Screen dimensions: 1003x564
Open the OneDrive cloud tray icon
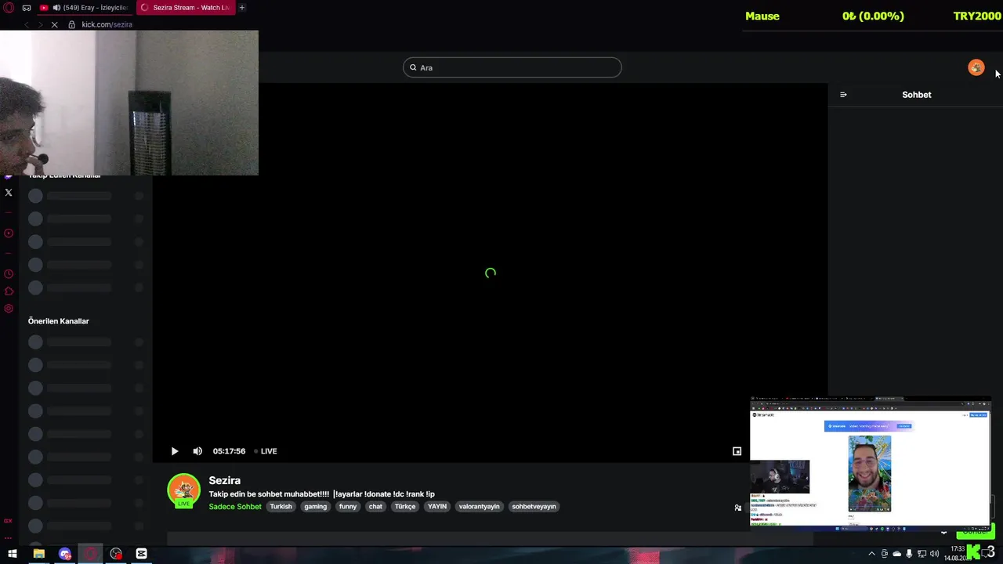pos(897,554)
